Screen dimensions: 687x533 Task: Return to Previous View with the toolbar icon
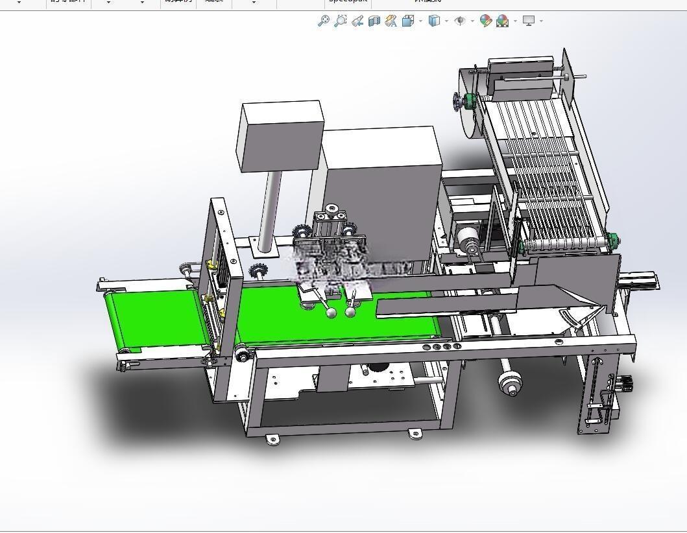(x=357, y=21)
